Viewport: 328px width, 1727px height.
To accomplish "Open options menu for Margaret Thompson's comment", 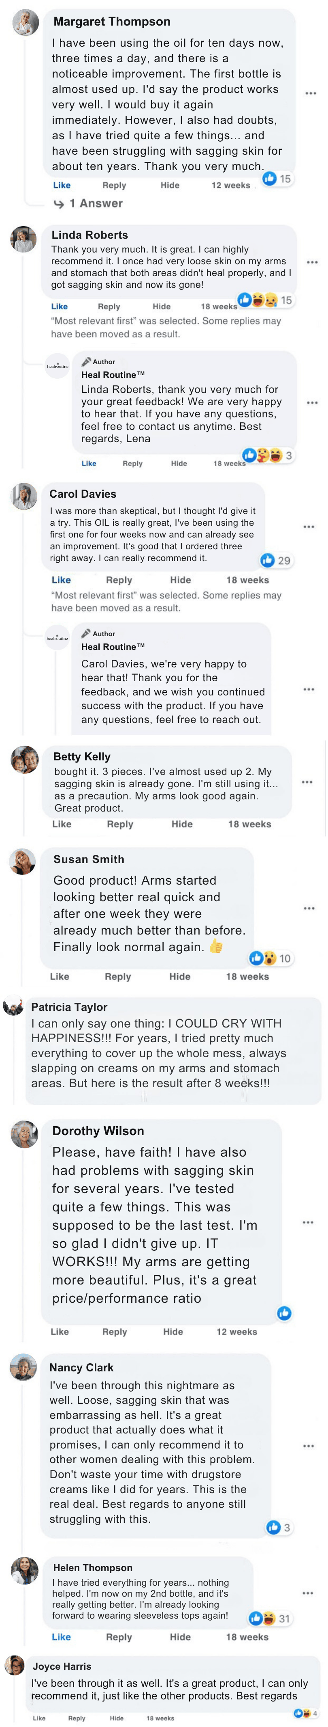I will click(311, 93).
